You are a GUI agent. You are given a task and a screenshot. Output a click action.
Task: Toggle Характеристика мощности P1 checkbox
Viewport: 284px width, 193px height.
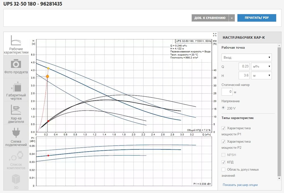pos(224,128)
